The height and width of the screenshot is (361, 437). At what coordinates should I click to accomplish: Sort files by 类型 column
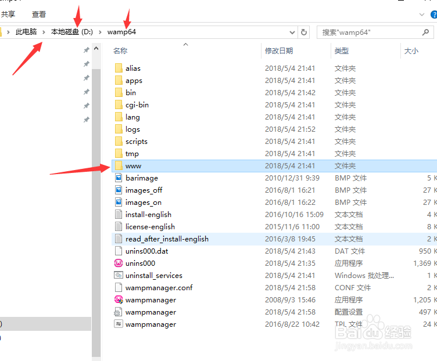point(342,51)
